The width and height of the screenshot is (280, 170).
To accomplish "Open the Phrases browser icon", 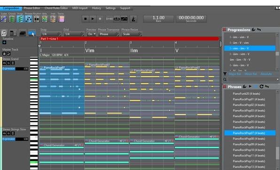I will point(28,19).
